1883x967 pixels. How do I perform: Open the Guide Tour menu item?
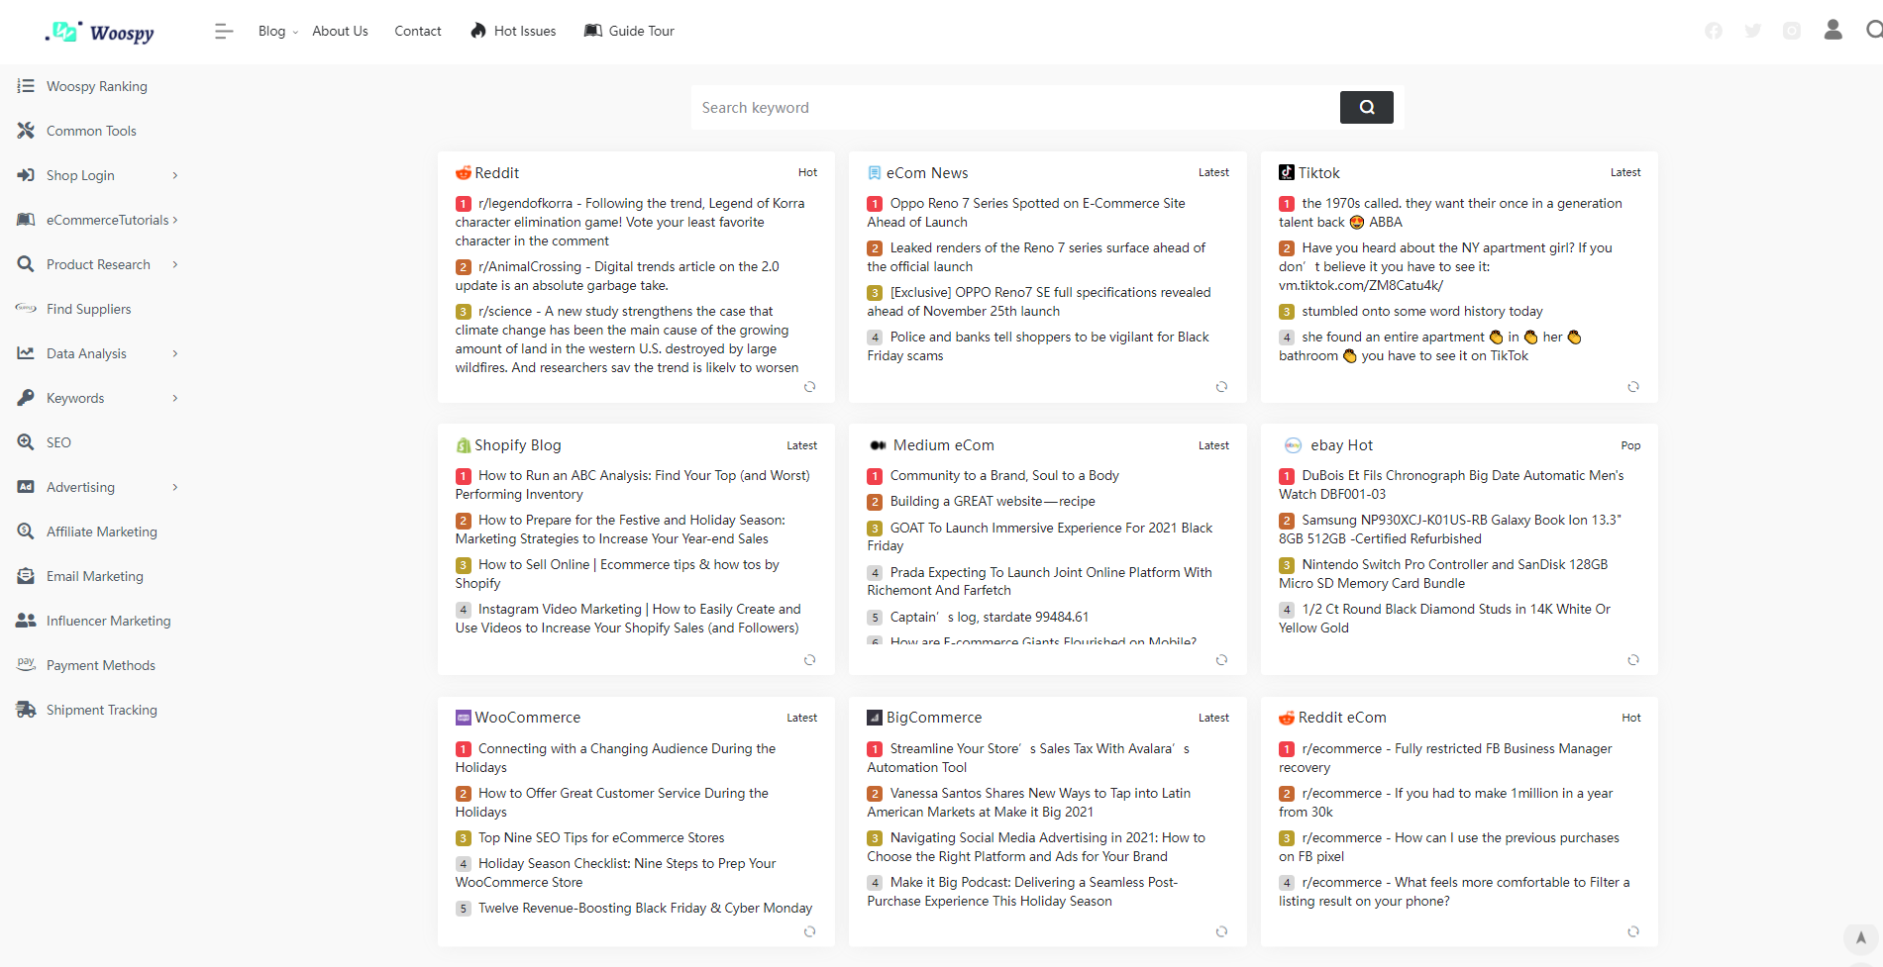point(642,32)
